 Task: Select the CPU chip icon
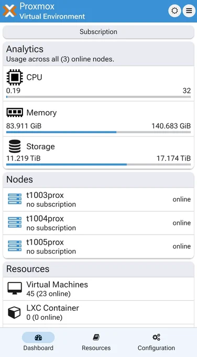click(x=15, y=77)
